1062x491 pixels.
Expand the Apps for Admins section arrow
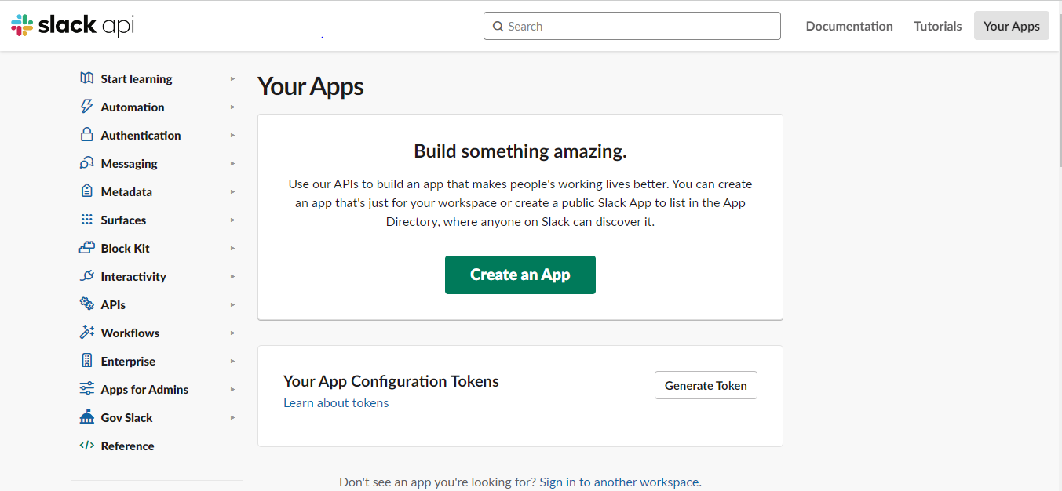point(233,389)
